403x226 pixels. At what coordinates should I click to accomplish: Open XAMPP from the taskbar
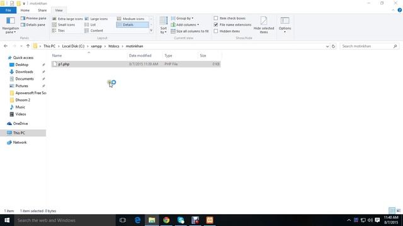pos(210,220)
